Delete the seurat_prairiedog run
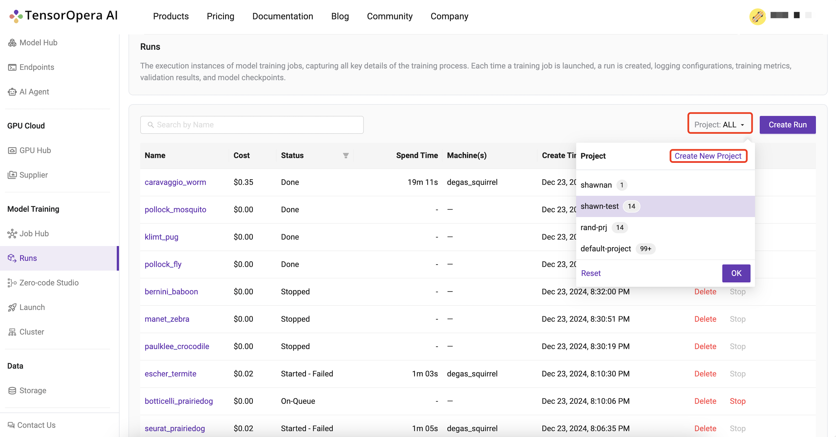 pyautogui.click(x=705, y=428)
